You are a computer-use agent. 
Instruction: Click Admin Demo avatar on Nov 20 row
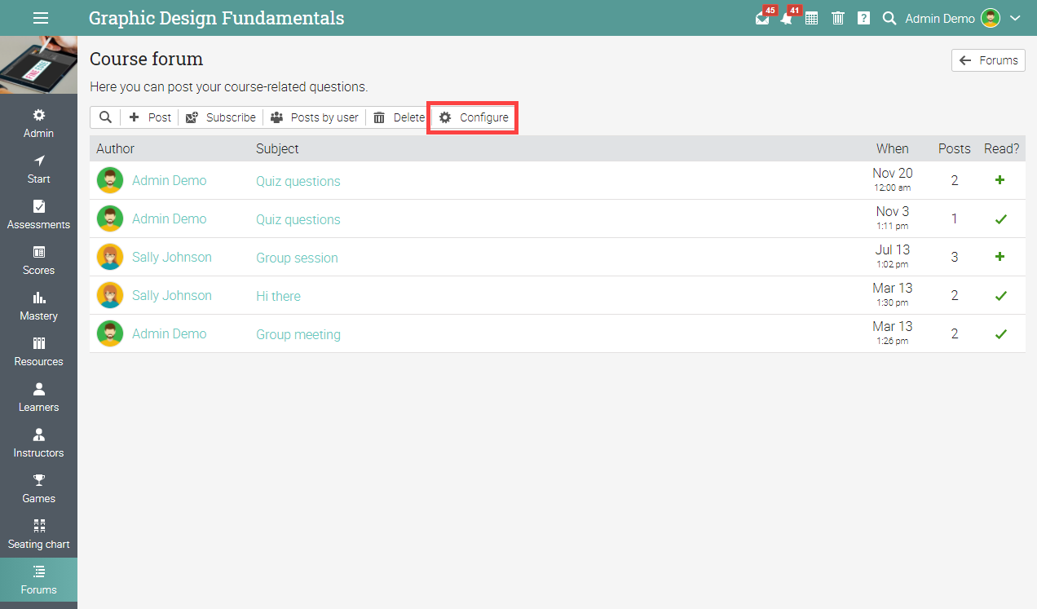tap(110, 180)
